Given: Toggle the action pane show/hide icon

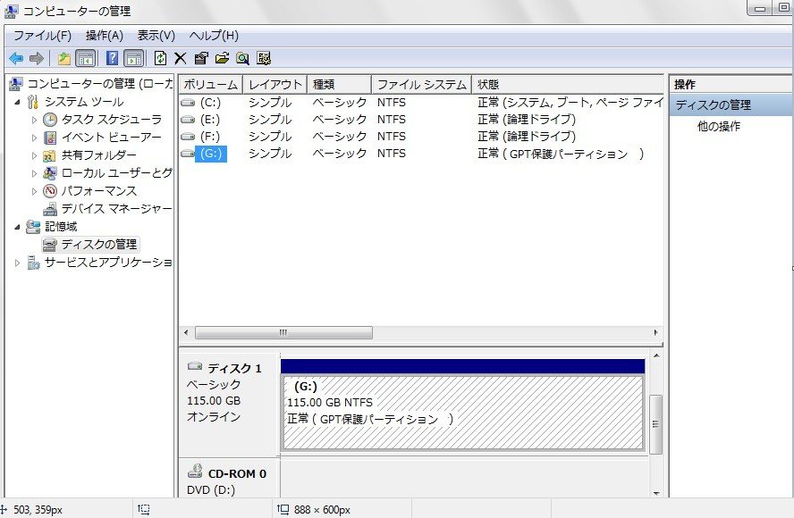Looking at the screenshot, I should (x=134, y=59).
